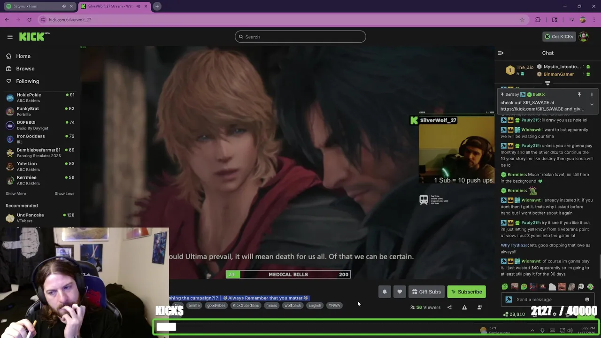Viewport: 601px width, 338px height.
Task: Click the Gift Subs button
Action: pyautogui.click(x=426, y=292)
